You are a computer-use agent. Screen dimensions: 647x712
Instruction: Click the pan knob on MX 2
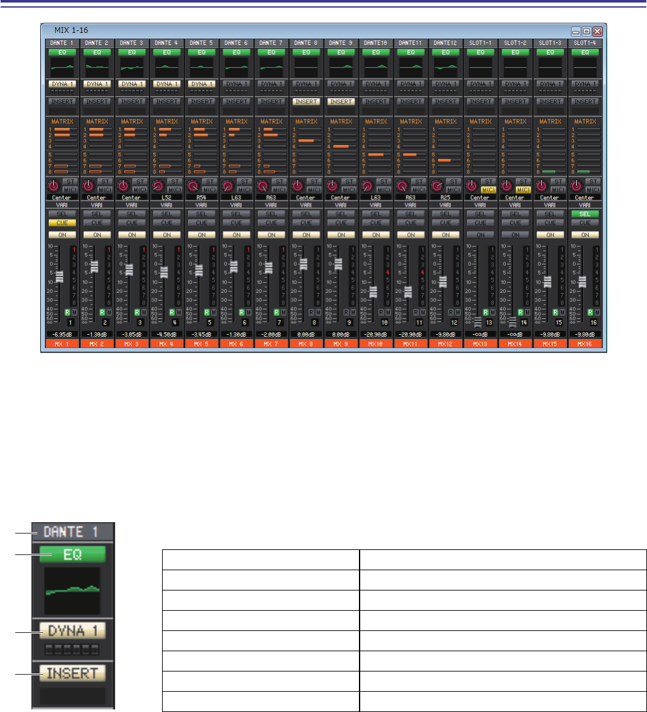tap(89, 185)
